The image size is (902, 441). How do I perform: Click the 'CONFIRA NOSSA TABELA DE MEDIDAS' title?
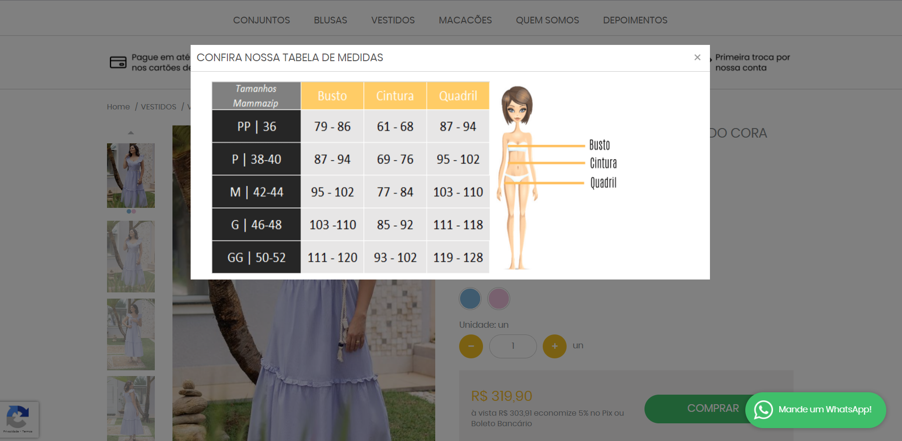coord(290,57)
